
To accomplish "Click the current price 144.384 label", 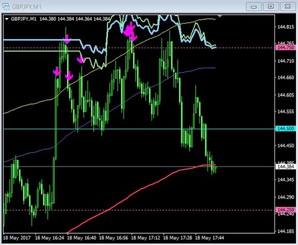I will (286, 167).
